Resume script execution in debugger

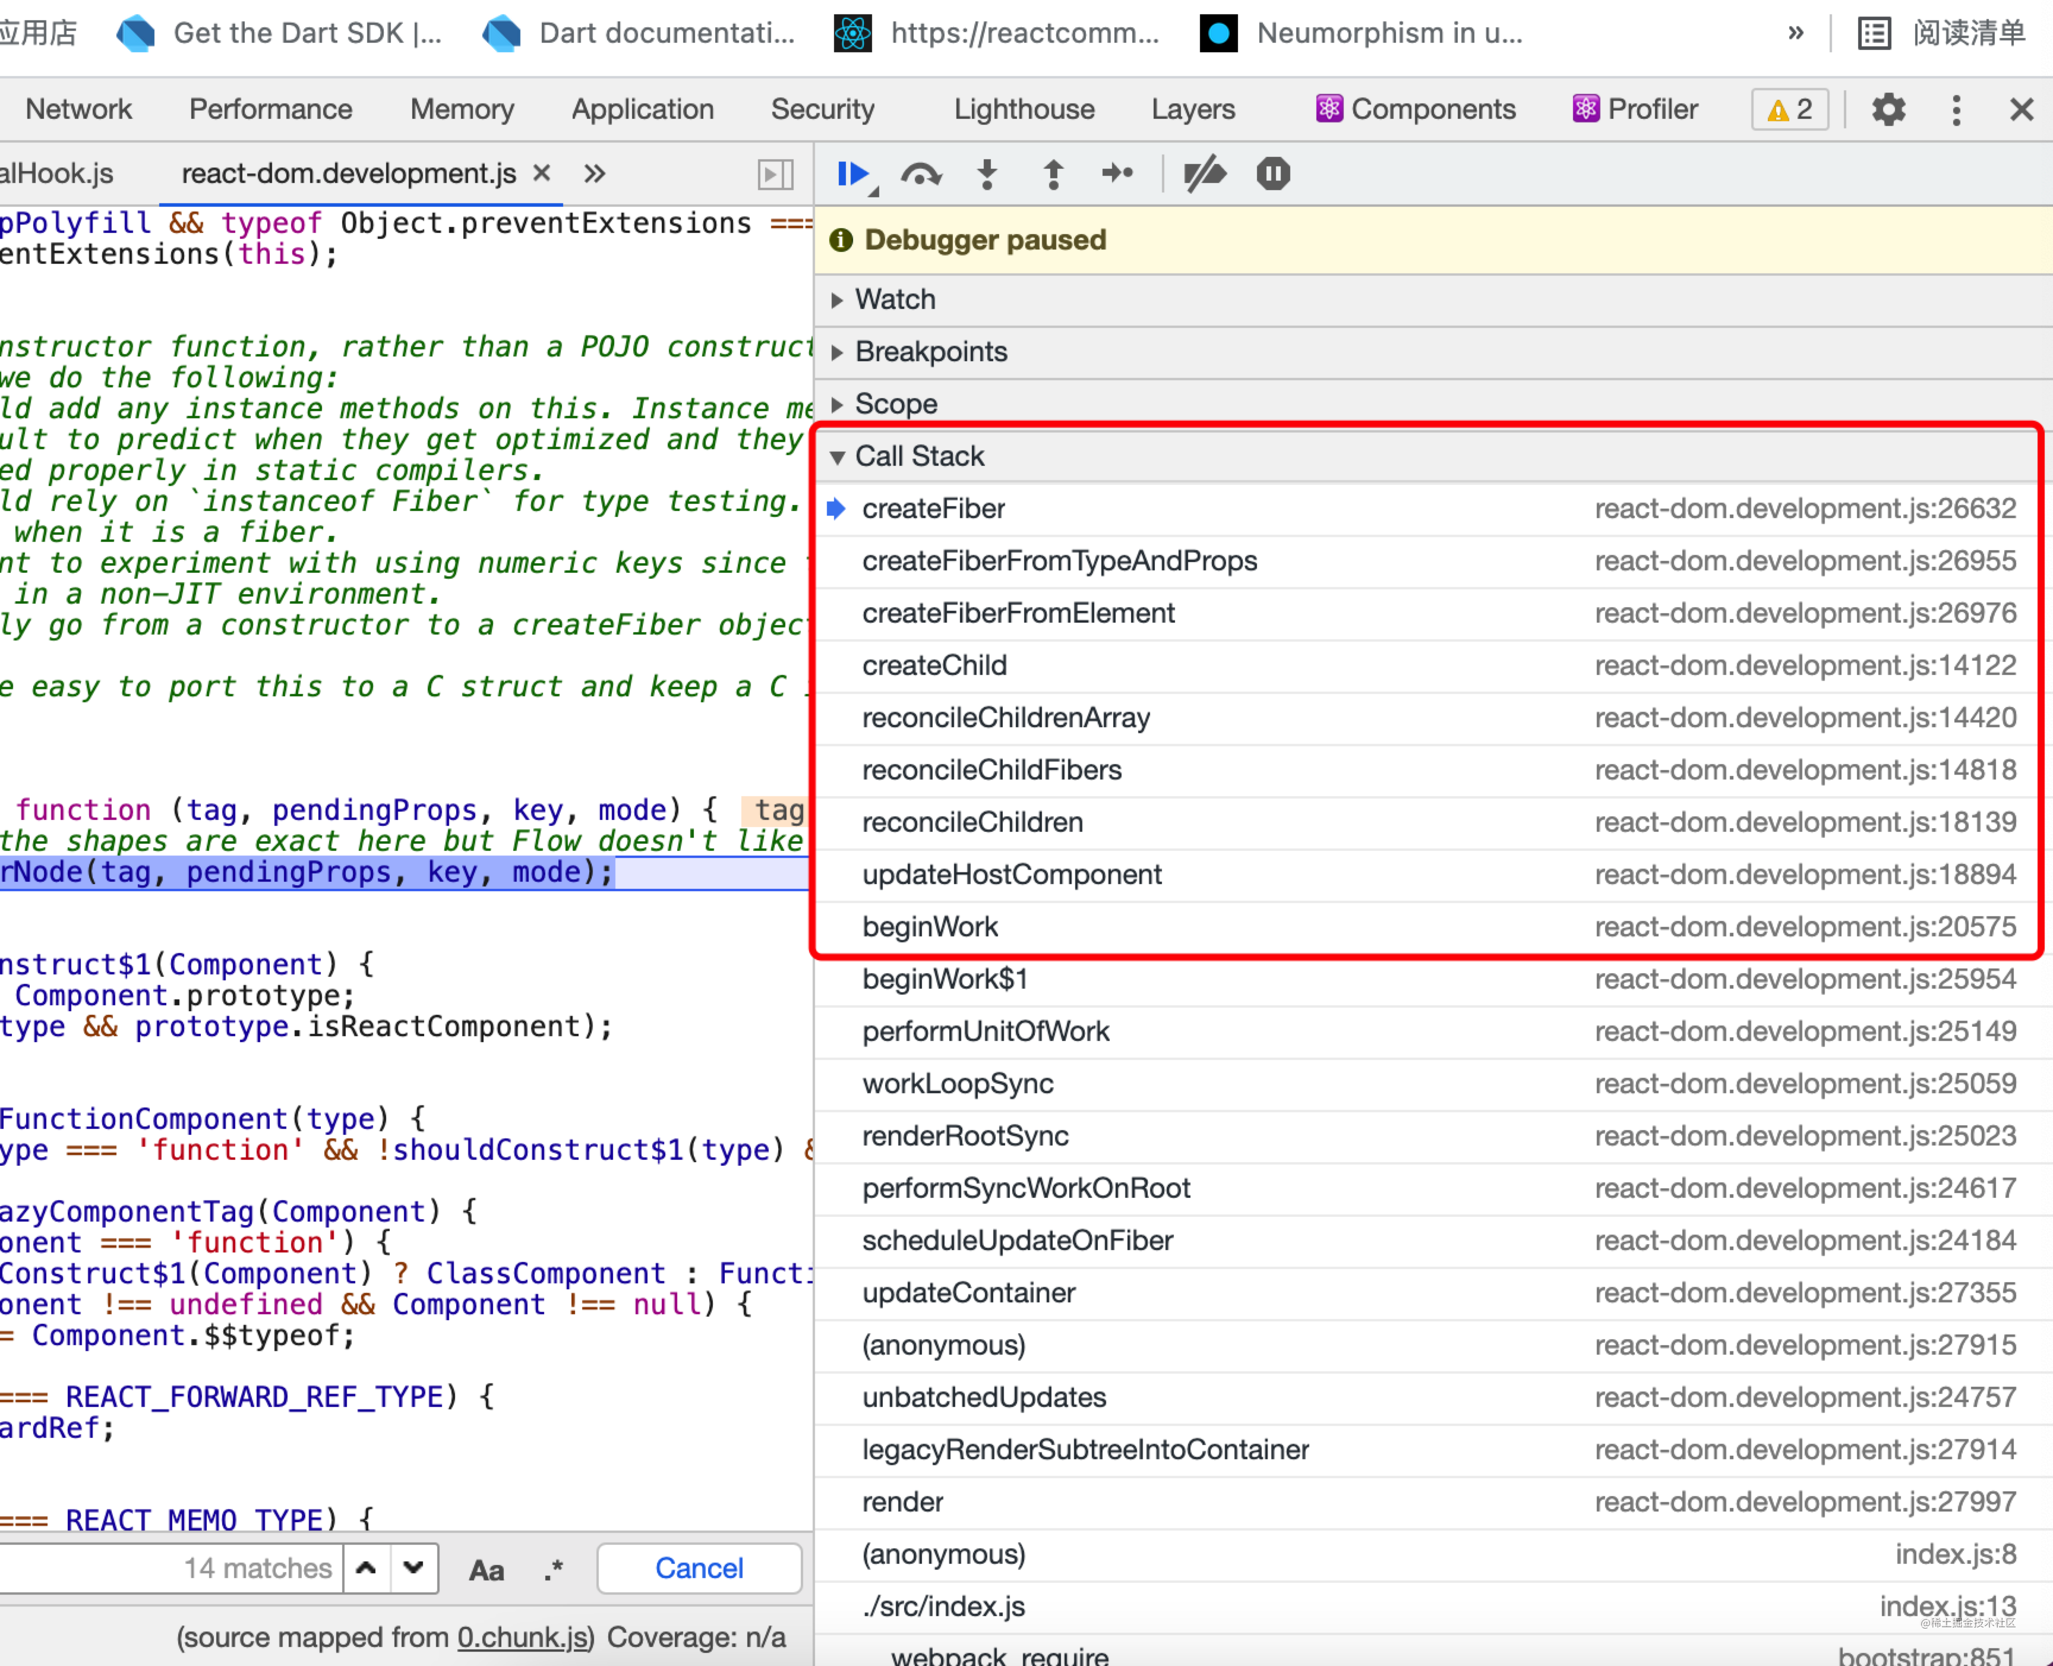point(853,175)
